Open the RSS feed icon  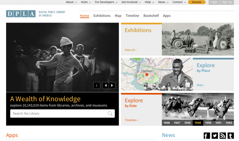click(x=223, y=136)
